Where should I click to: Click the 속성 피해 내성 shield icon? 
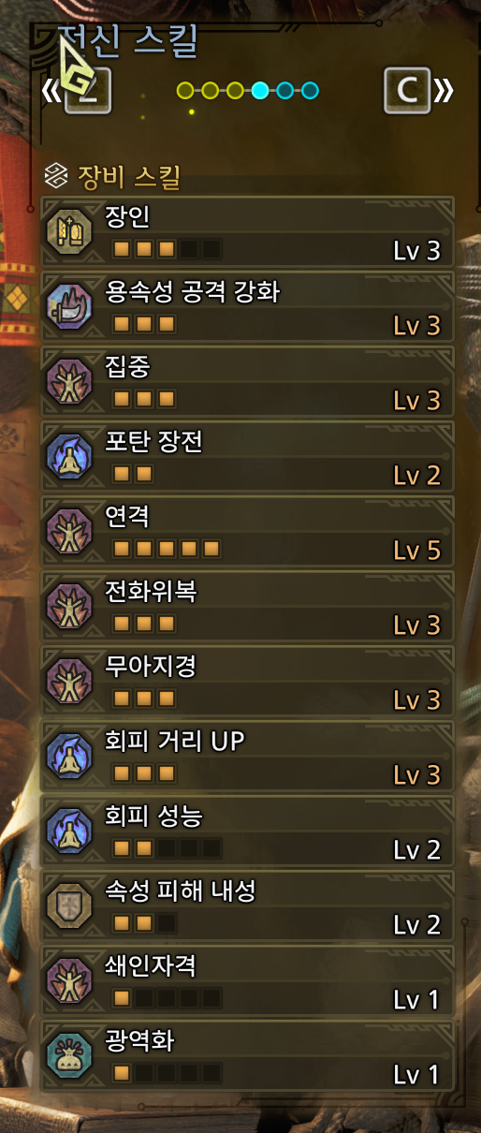pos(70,905)
